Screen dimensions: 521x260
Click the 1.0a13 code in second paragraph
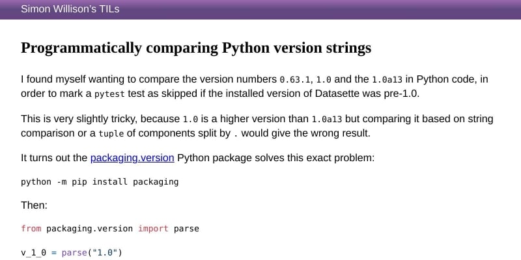pyautogui.click(x=327, y=120)
